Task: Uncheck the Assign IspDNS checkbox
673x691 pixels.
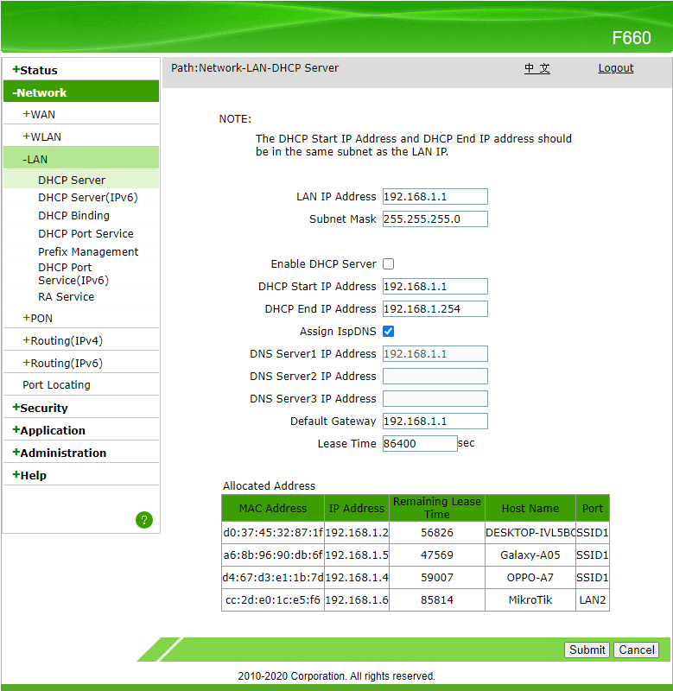Action: click(389, 332)
